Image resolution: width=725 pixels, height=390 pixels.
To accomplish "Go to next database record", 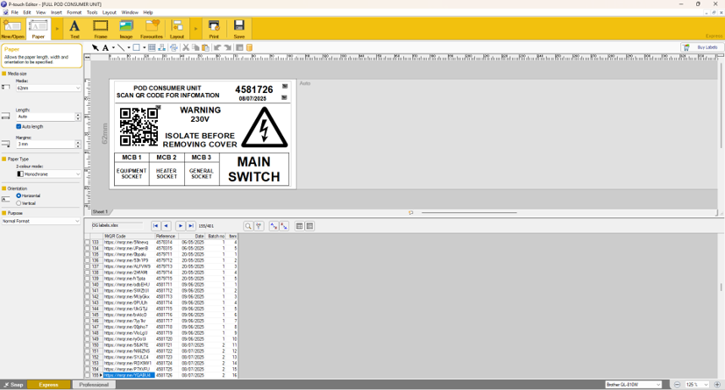I will [181, 226].
